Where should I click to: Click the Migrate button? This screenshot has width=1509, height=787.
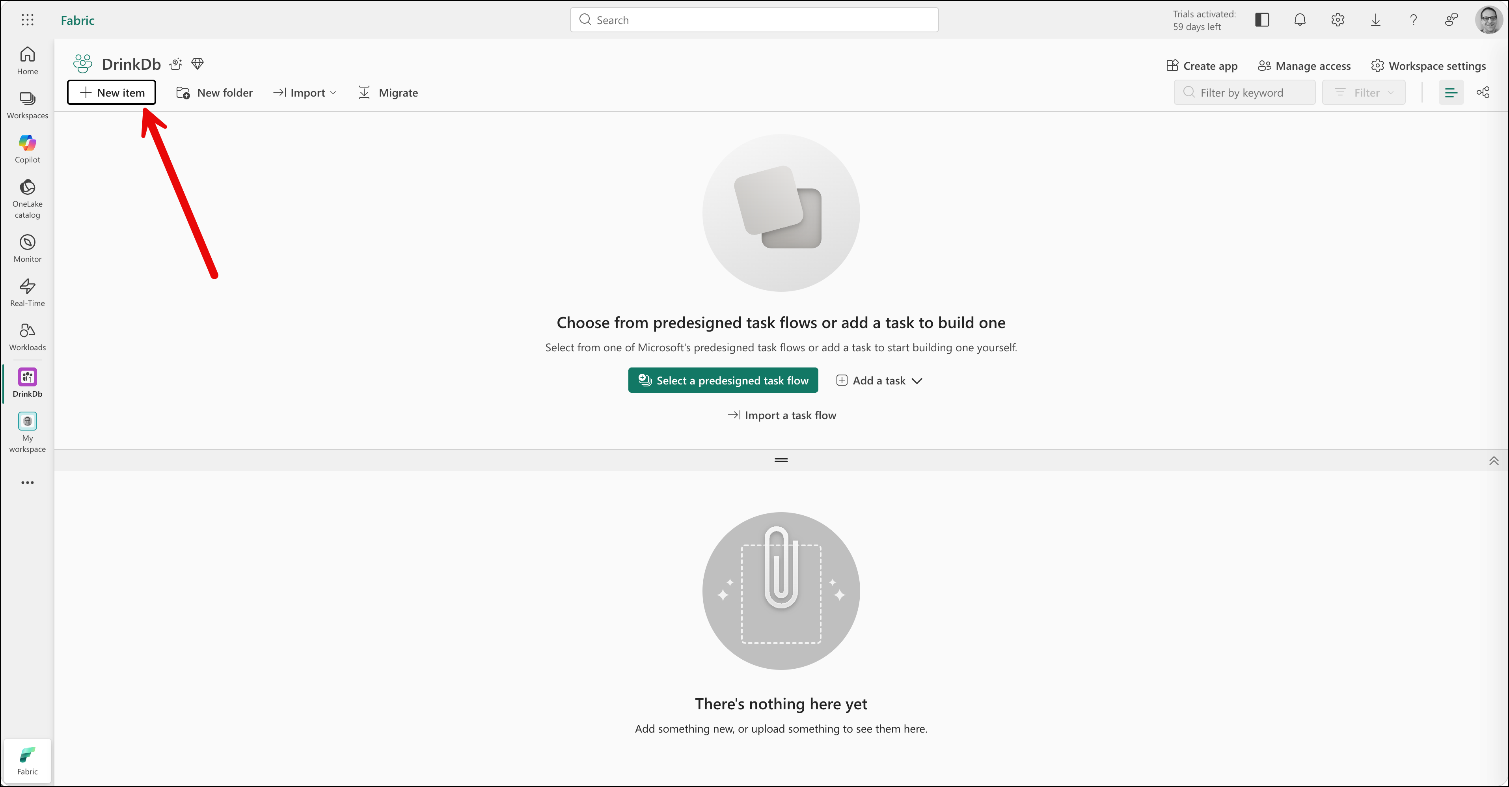pyautogui.click(x=388, y=93)
